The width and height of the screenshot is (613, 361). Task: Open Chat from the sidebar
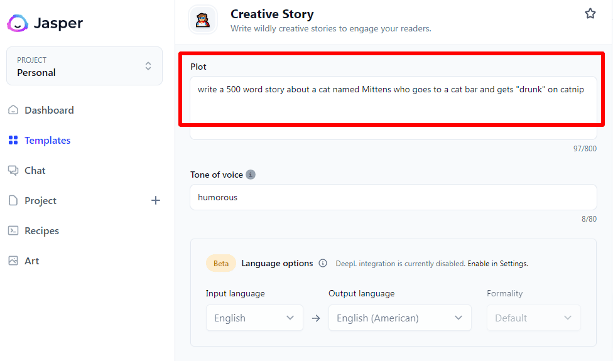pos(35,171)
